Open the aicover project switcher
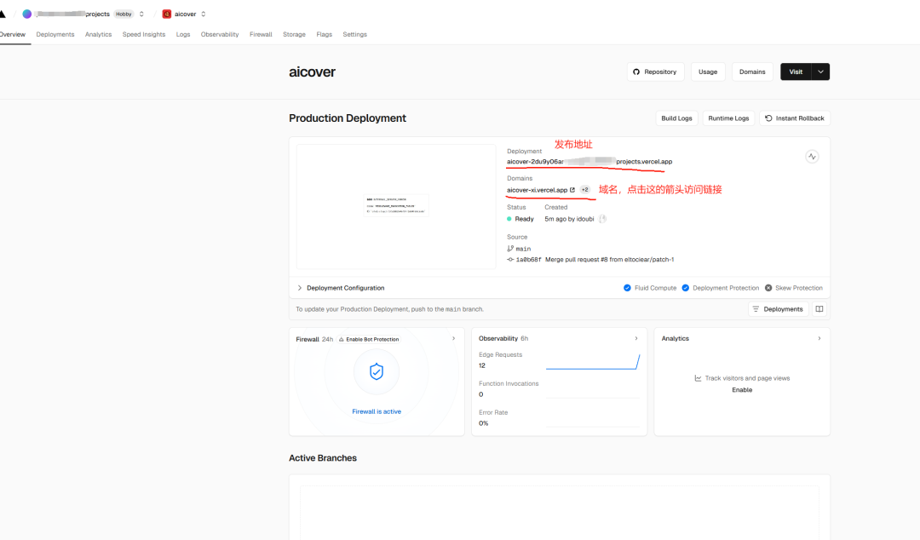 204,14
